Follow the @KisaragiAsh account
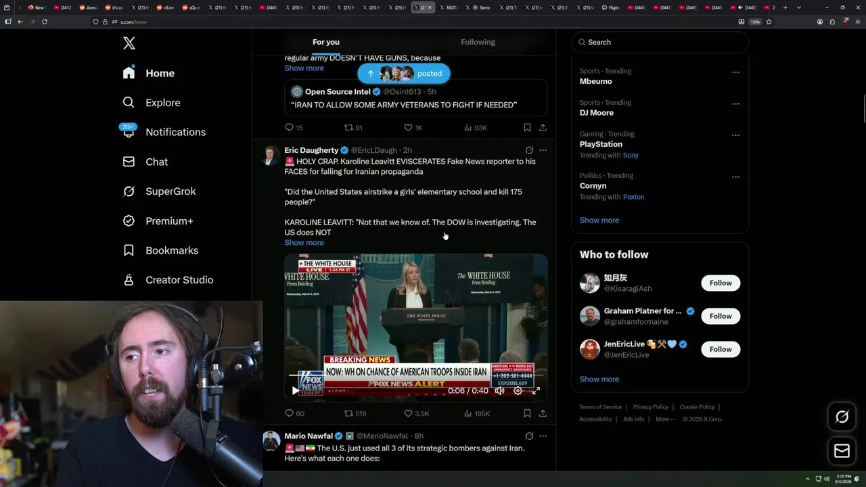 coord(721,283)
